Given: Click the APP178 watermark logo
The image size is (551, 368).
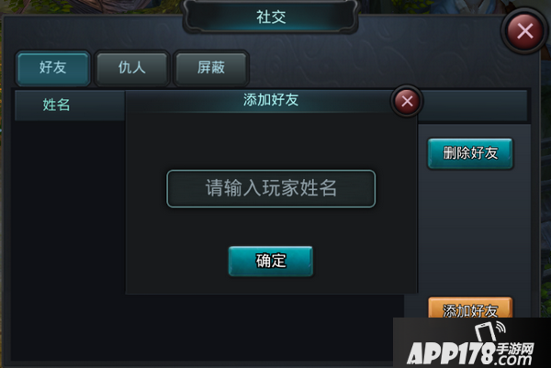Looking at the screenshot, I should coord(451,353).
